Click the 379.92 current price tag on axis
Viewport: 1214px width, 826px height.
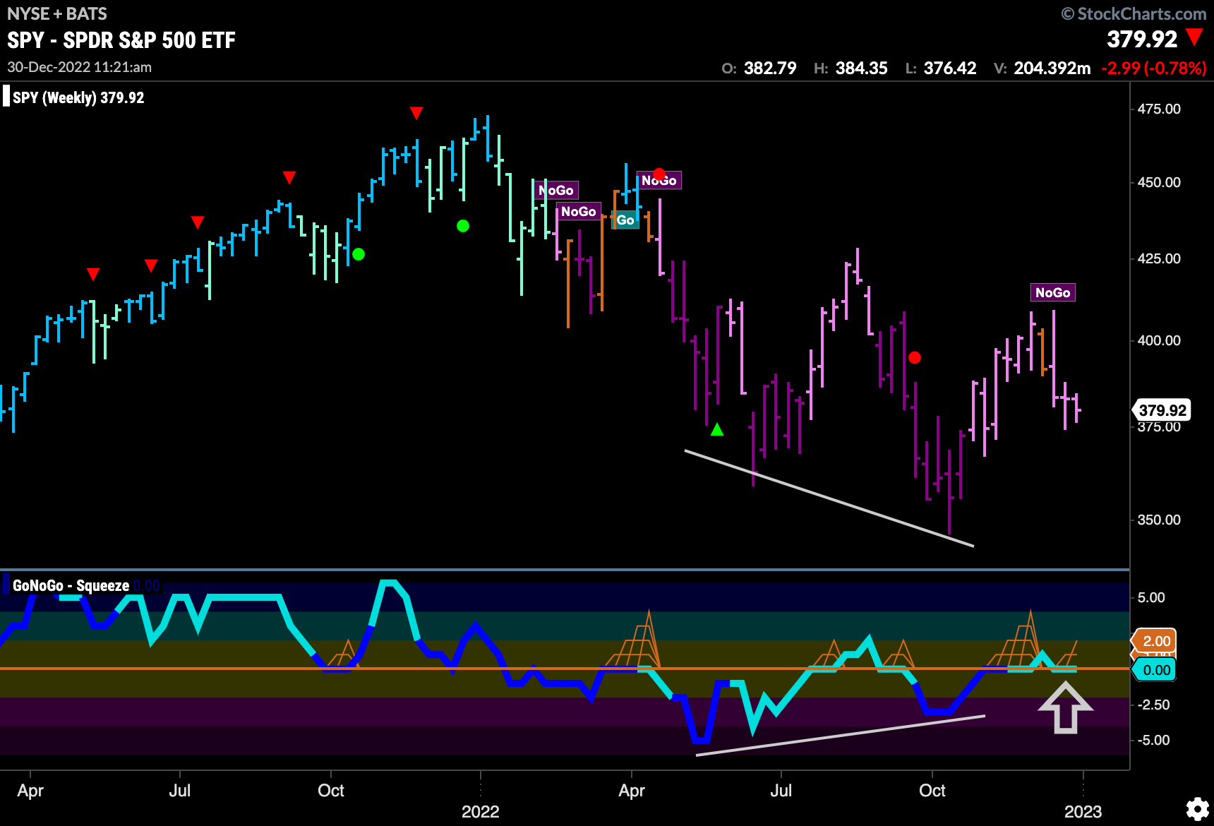[x=1162, y=410]
